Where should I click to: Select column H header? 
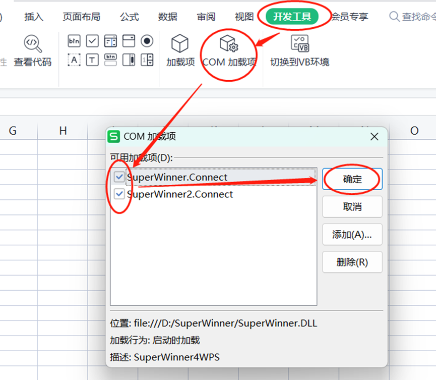coord(63,131)
